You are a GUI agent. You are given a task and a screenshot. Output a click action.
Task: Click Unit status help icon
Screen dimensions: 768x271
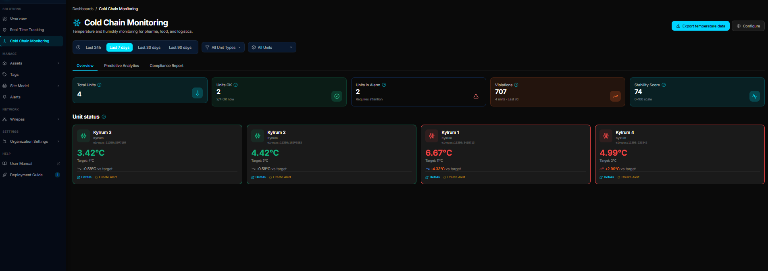[x=104, y=117]
